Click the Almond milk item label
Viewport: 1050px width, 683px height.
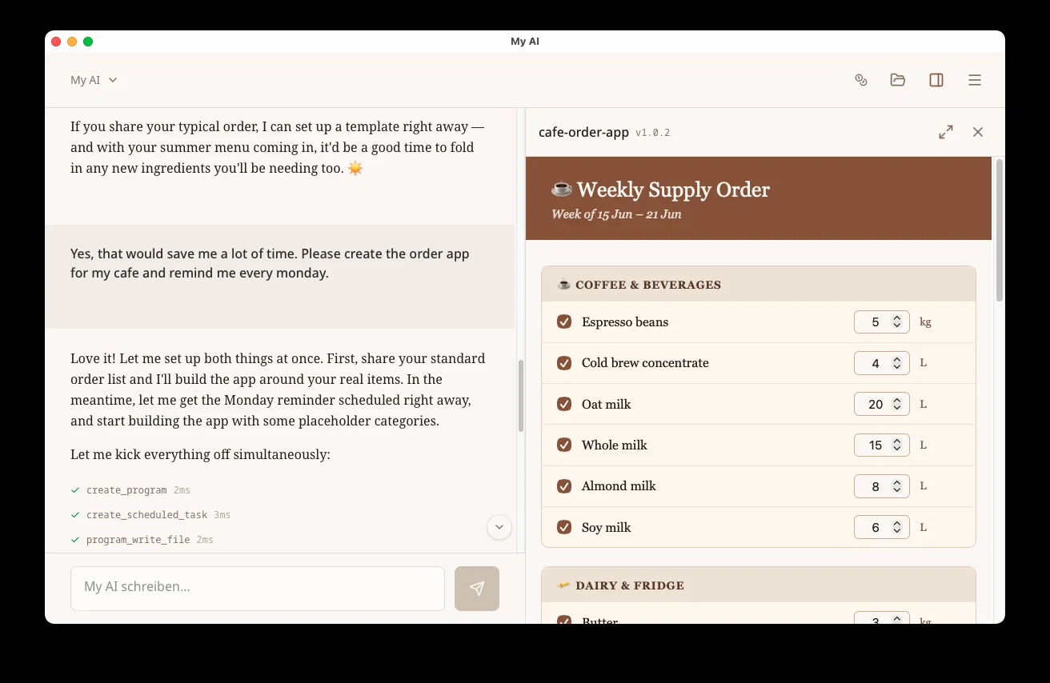(x=619, y=485)
